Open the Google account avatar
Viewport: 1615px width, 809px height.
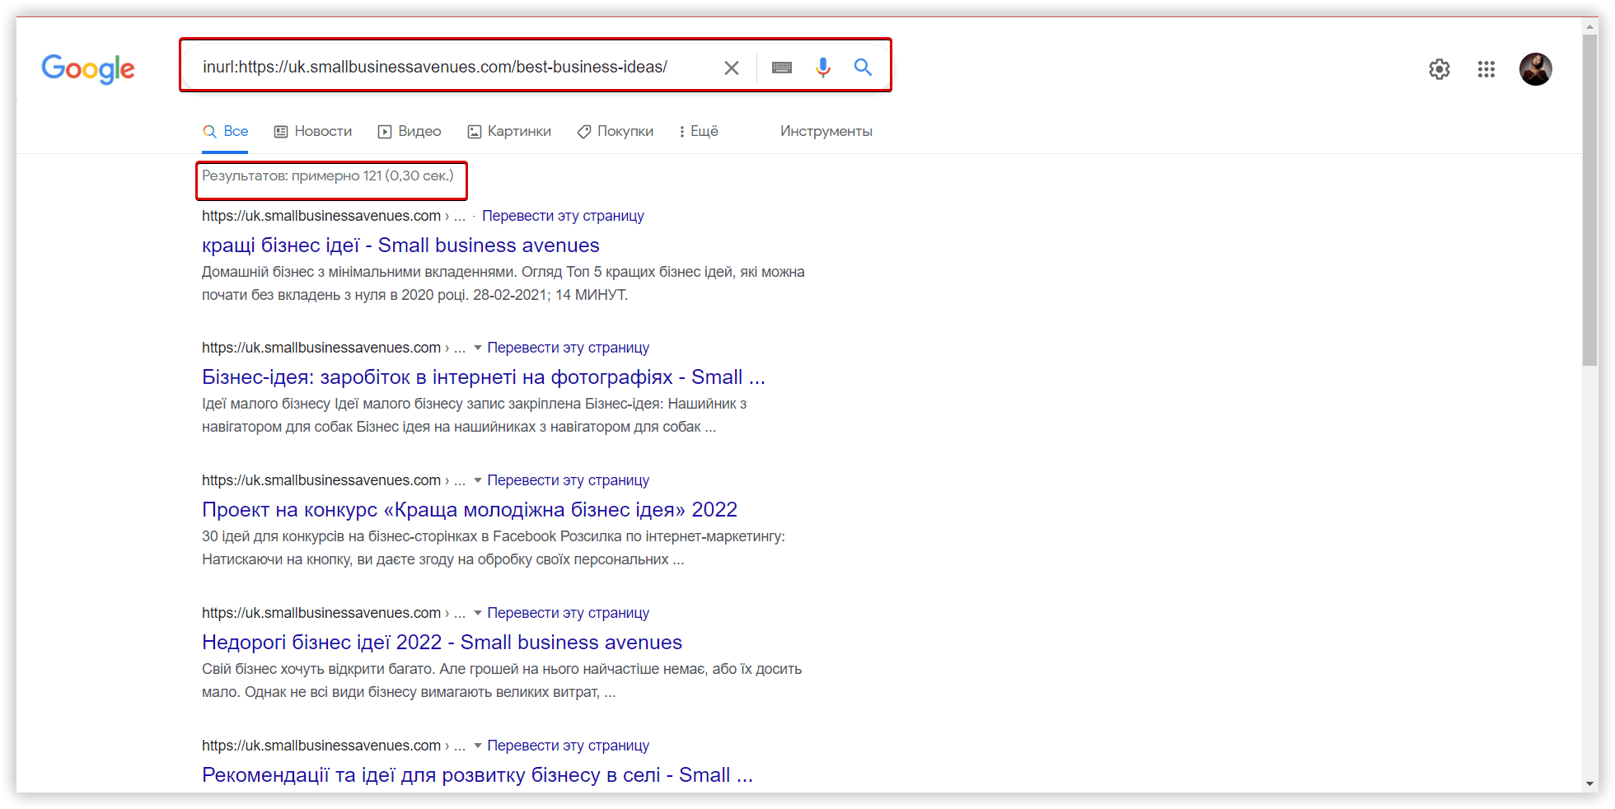tap(1536, 69)
